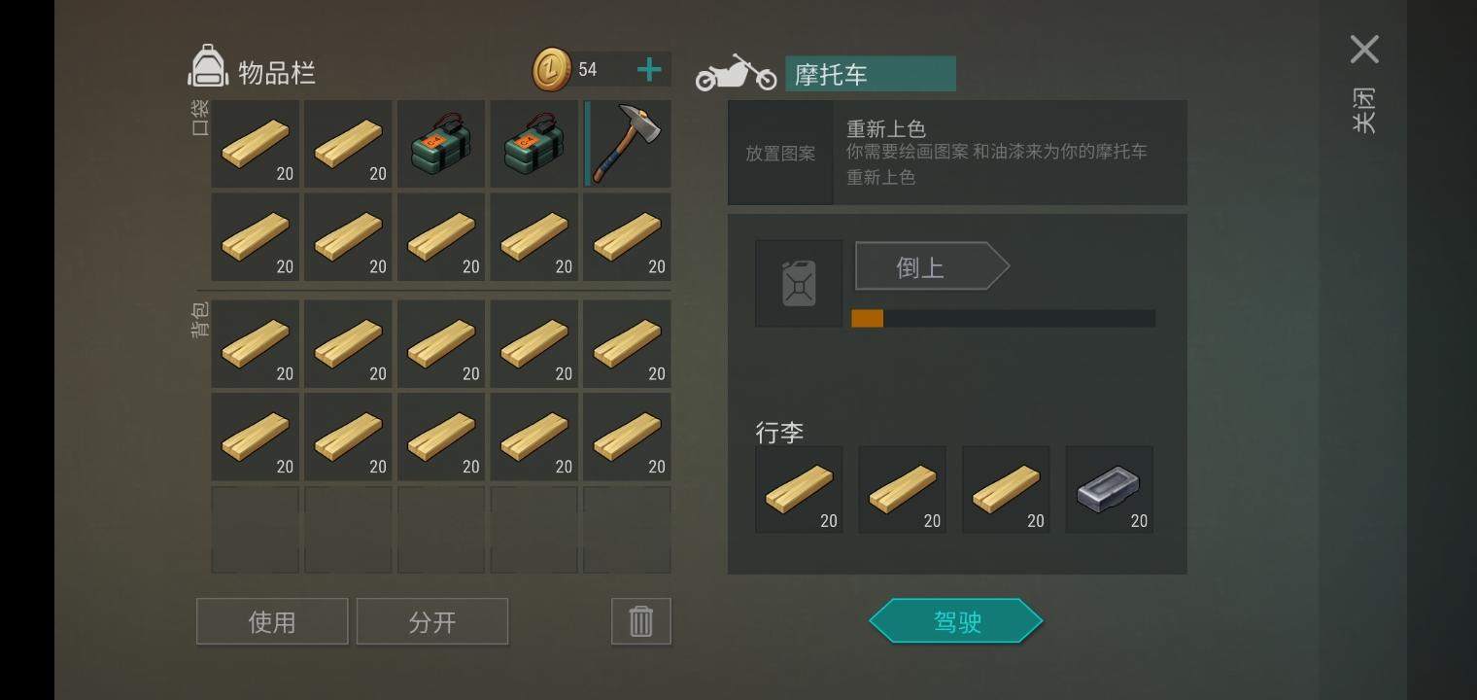Screen dimensions: 1477x700
Task: Select the pickaxe in the pocket slots
Action: point(628,144)
